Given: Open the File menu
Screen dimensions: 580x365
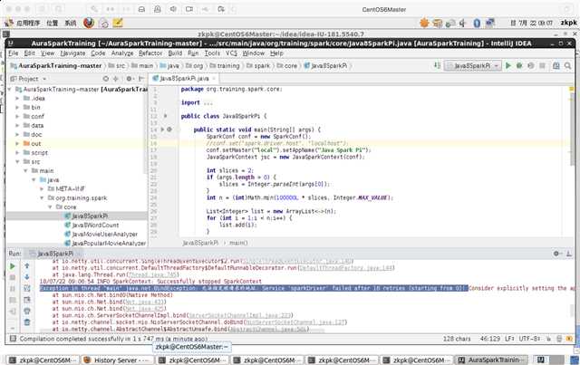Looking at the screenshot, I should point(14,53).
